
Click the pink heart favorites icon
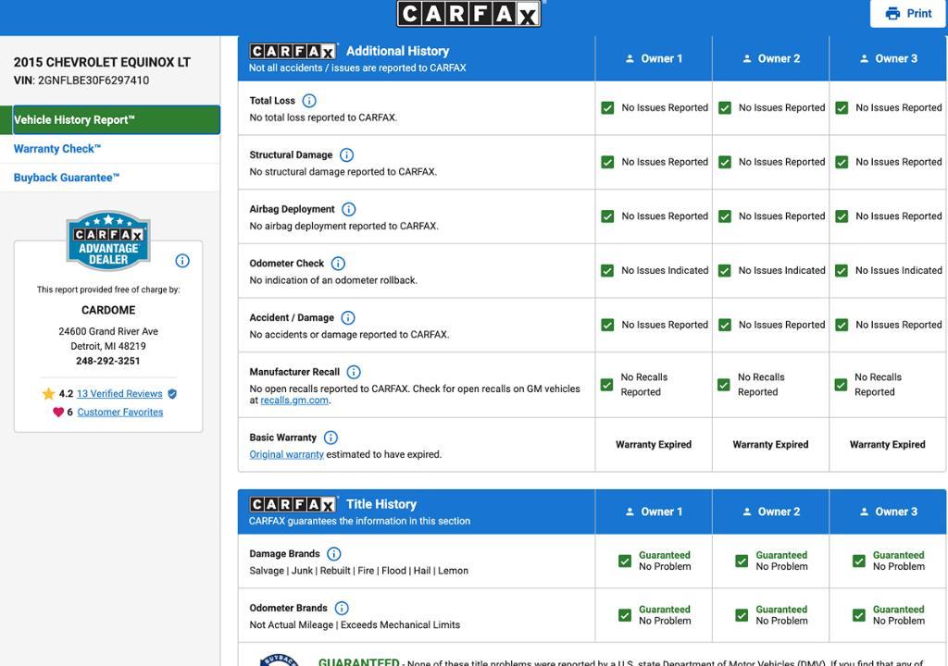pos(58,413)
